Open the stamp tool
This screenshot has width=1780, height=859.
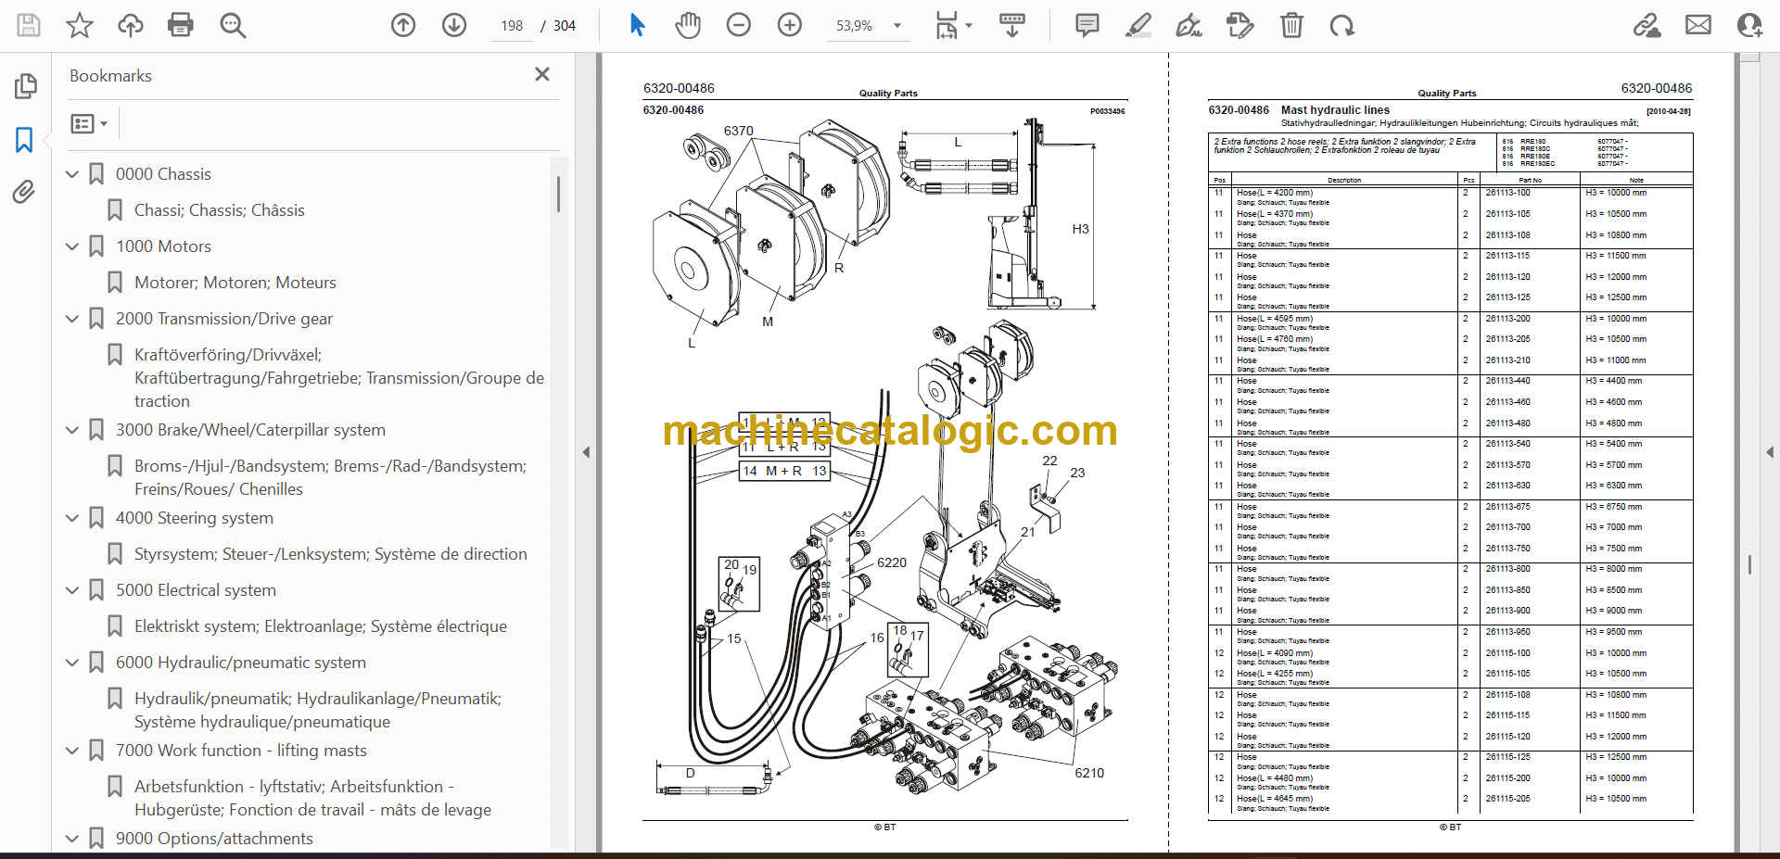pyautogui.click(x=1240, y=25)
